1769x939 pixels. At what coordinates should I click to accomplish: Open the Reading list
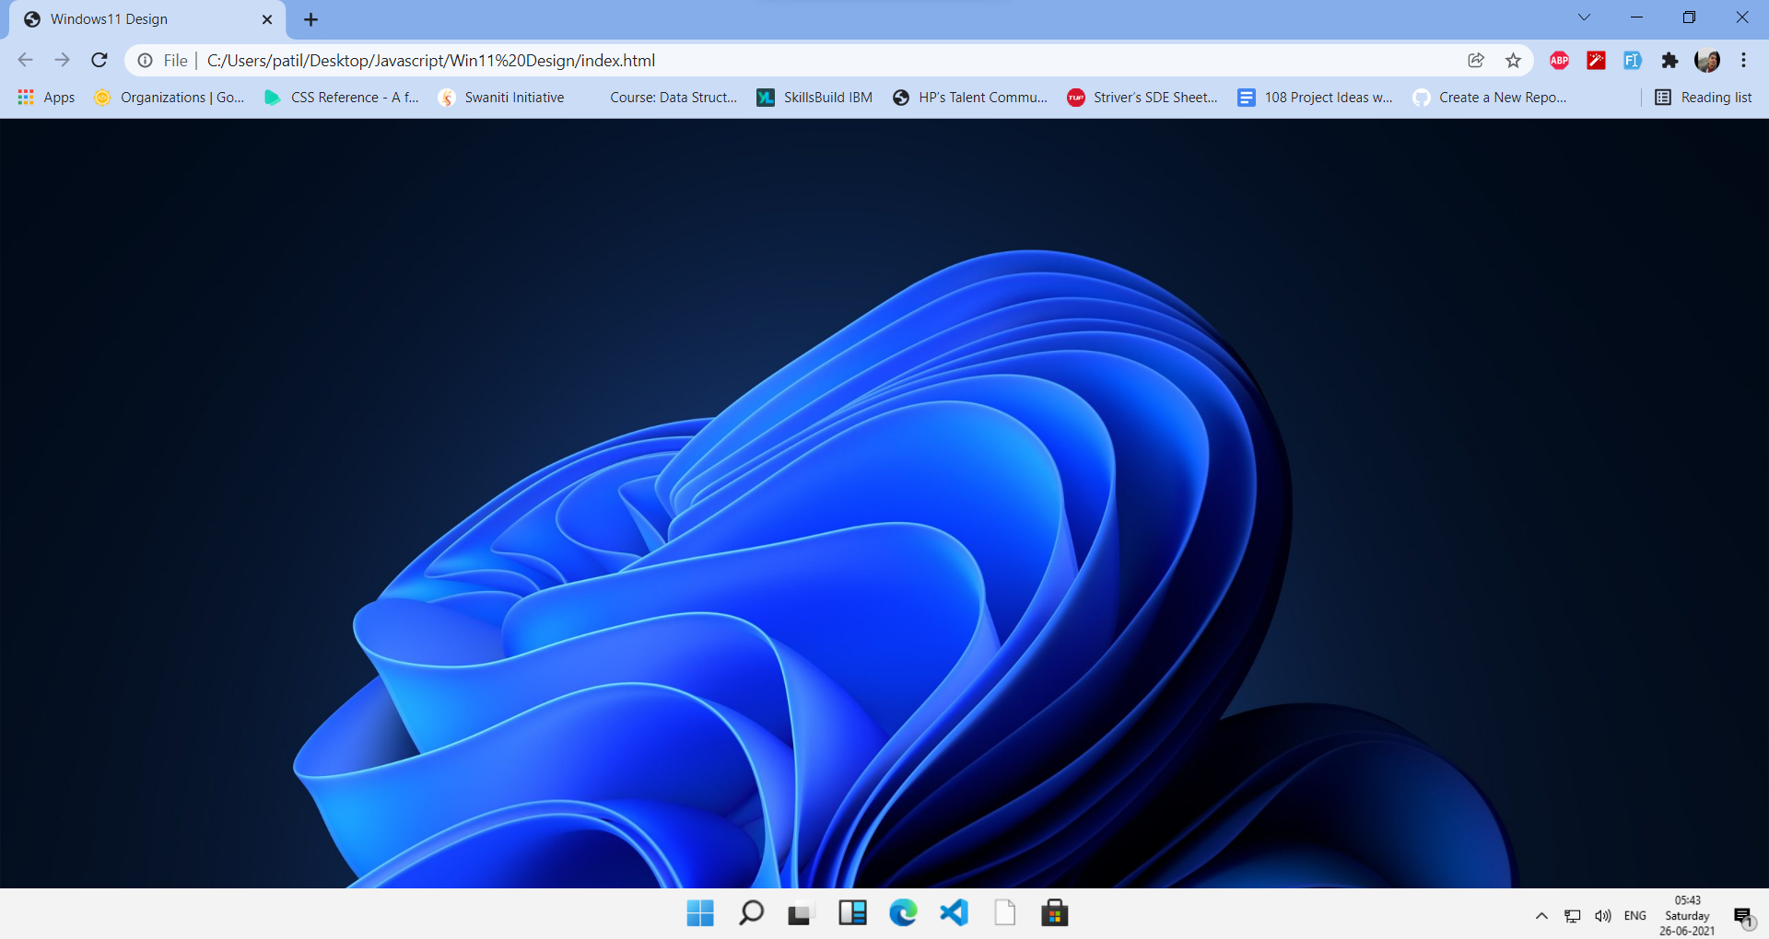click(1704, 97)
